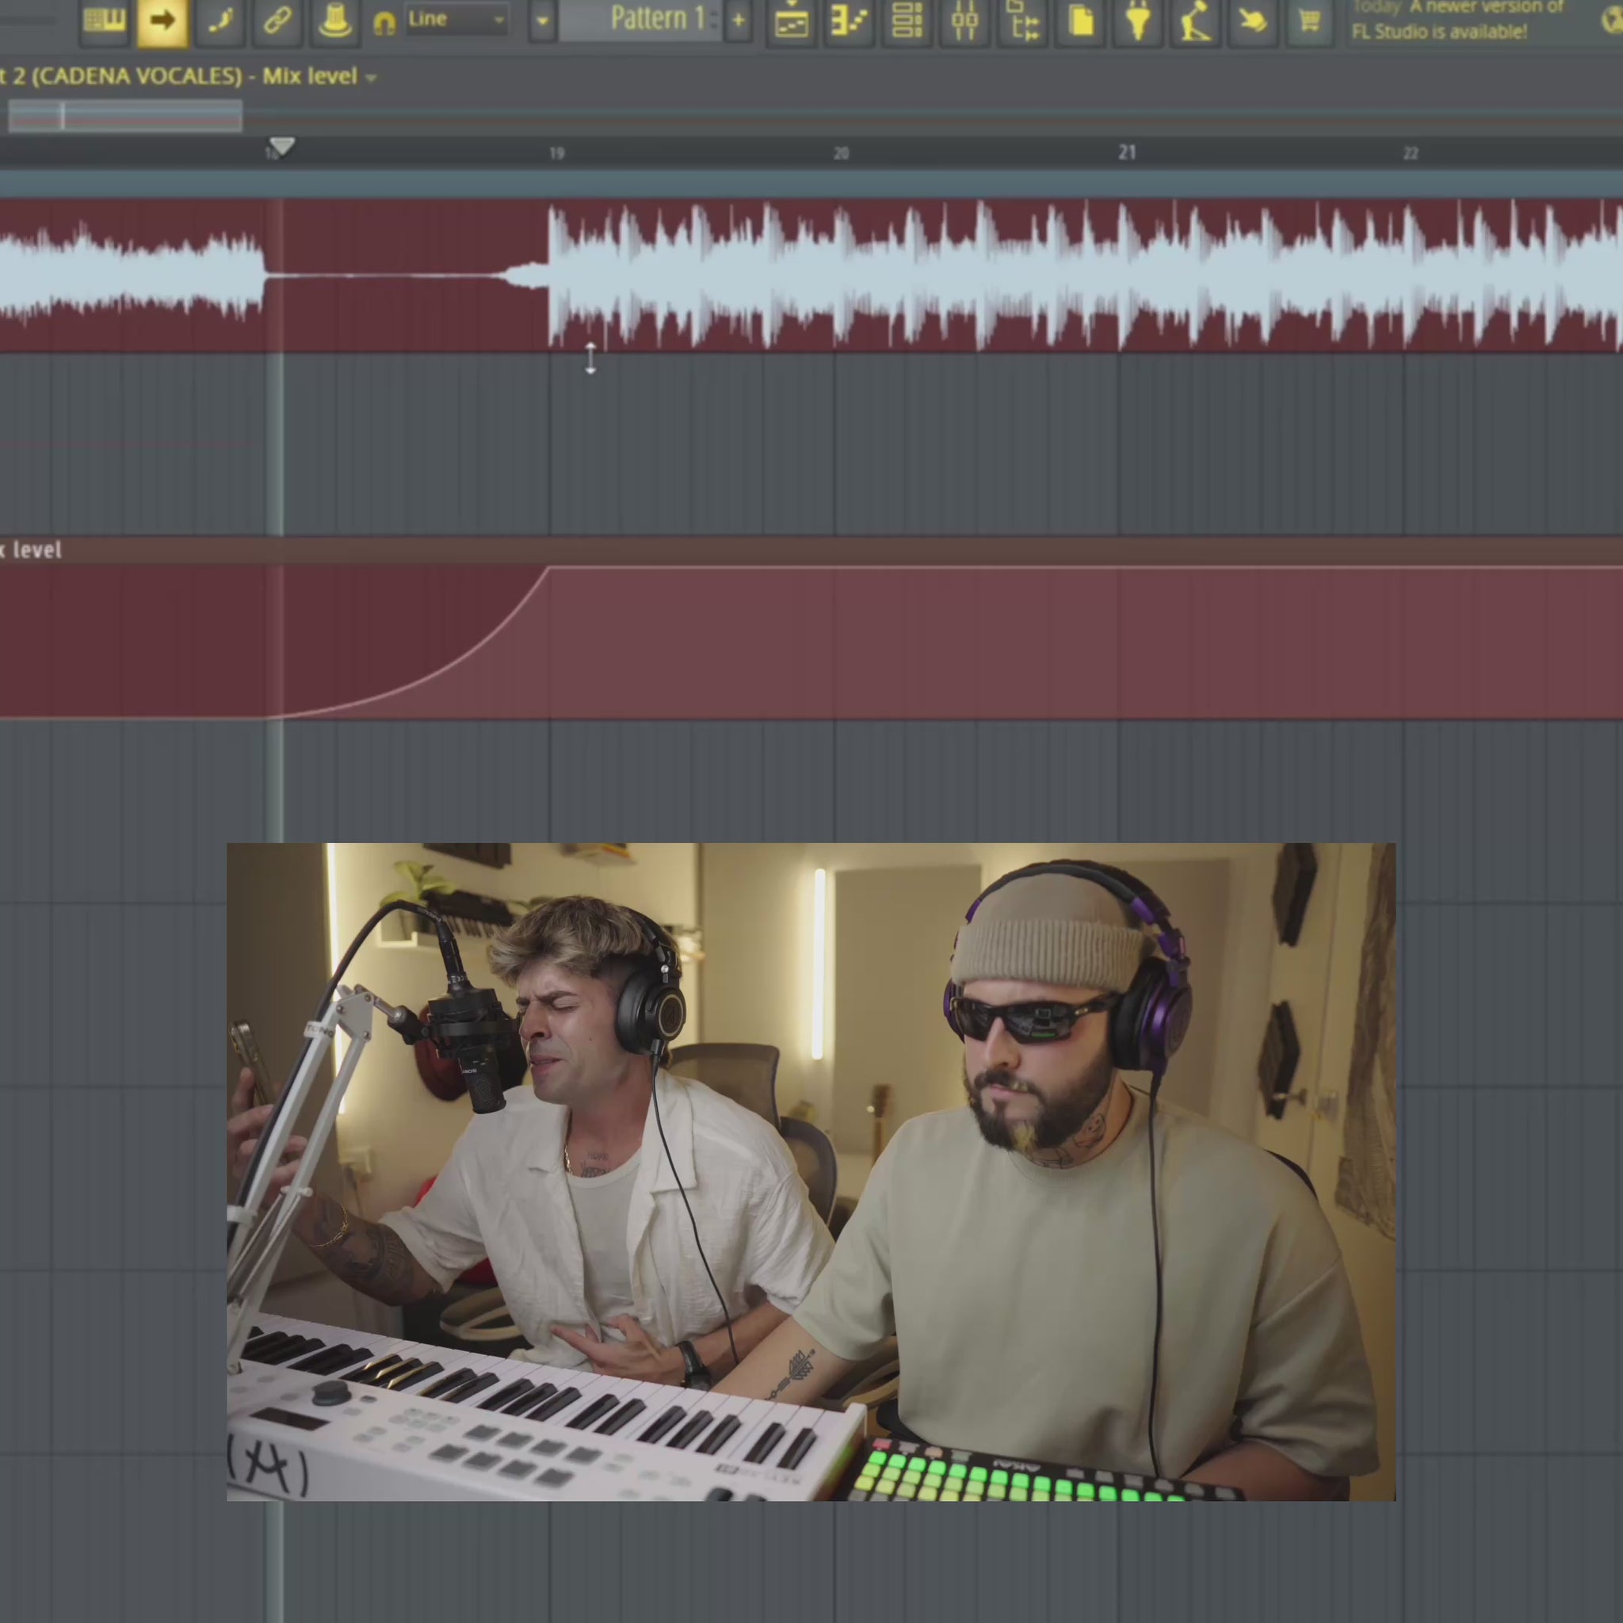Open the Piano roll icon
Viewport: 1623px width, 1623px height.
pyautogui.click(x=849, y=21)
